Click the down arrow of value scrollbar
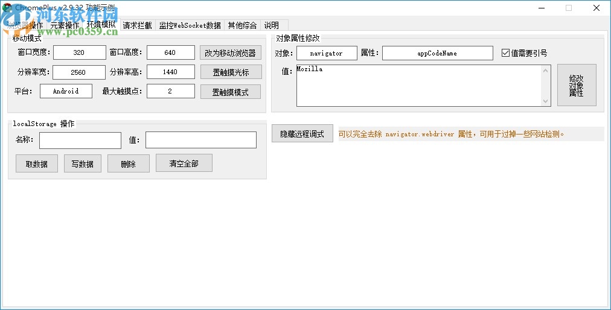 (x=546, y=101)
